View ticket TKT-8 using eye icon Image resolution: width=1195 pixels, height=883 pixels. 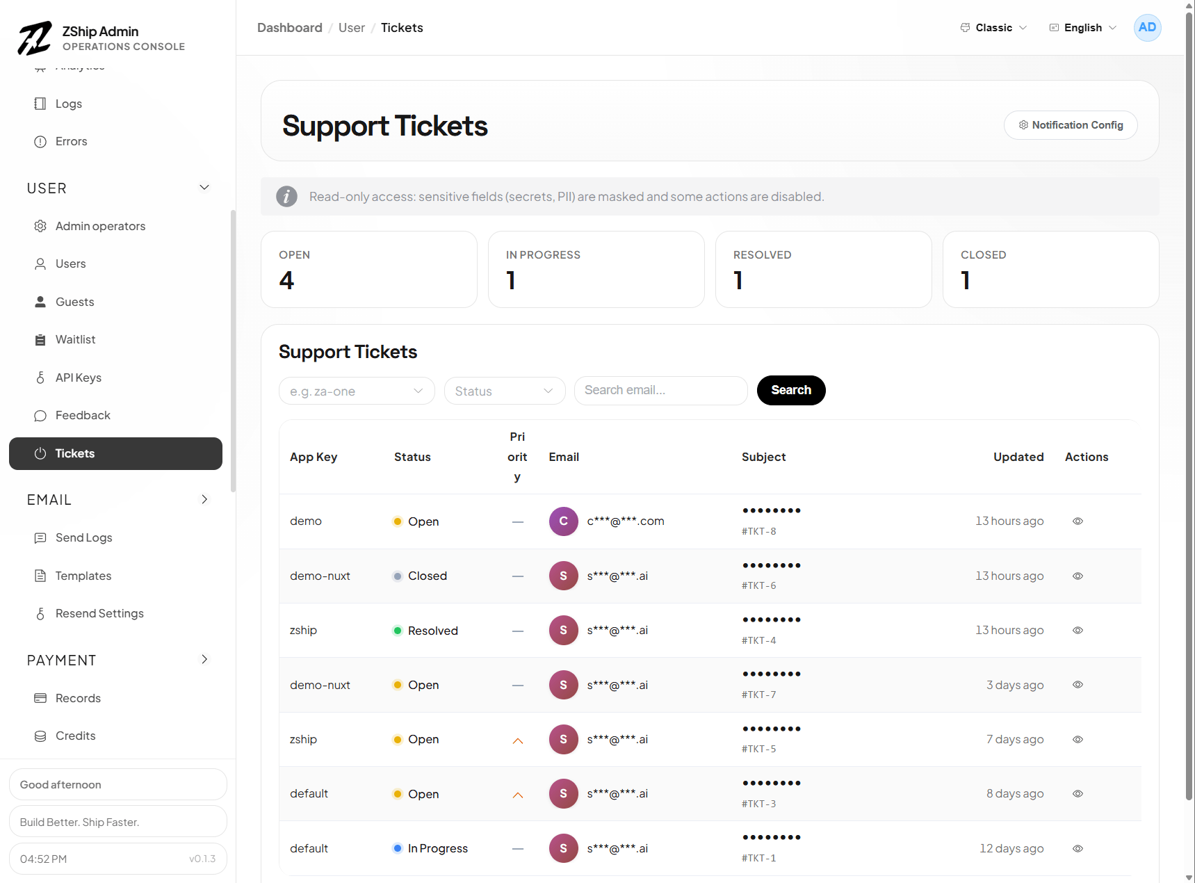[1078, 521]
